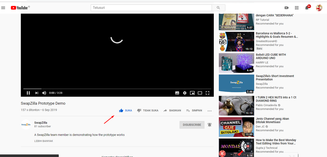
Task: Open the MONDAY text editing thumbnail
Action: (x=237, y=148)
